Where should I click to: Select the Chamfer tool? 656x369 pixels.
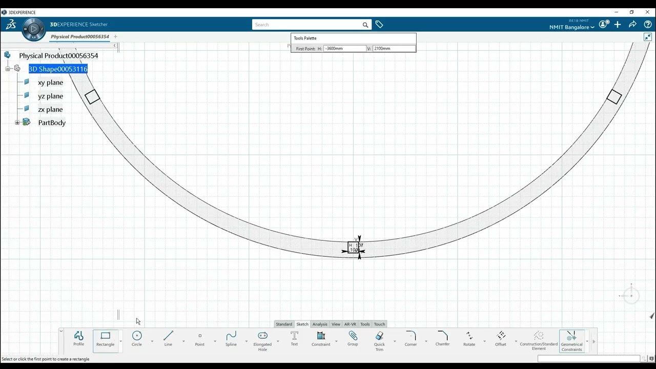[442, 339]
